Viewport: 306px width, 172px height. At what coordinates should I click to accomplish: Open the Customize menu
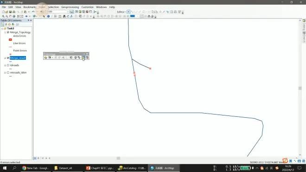(x=88, y=7)
